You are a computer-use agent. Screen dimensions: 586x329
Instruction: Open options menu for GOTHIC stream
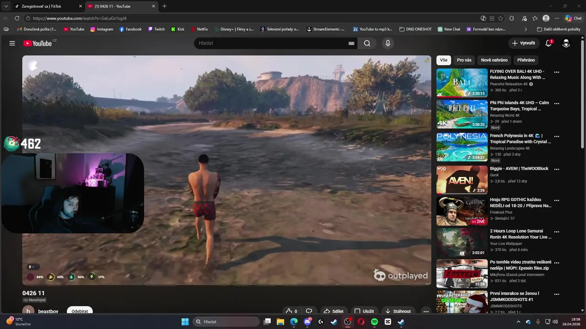(557, 200)
